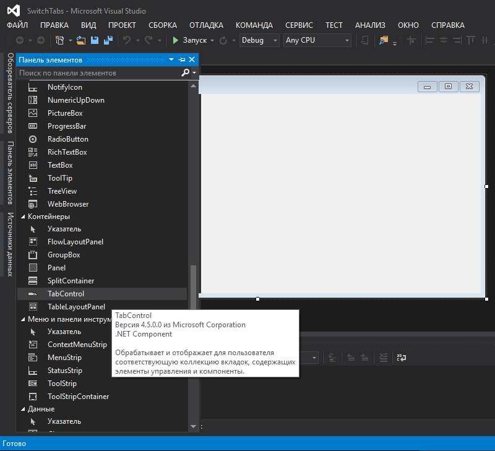This screenshot has height=451, width=495.
Task: Select the GroupBox control icon
Action: pos(33,255)
